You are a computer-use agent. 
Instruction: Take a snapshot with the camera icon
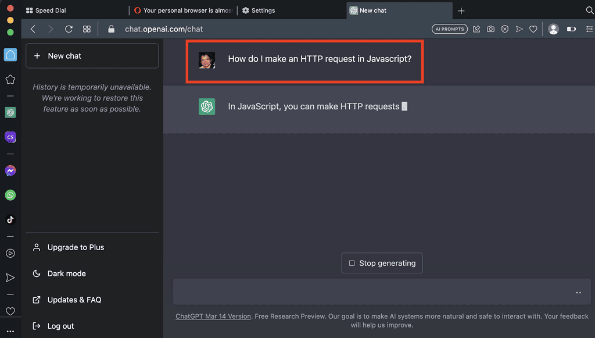pos(490,29)
